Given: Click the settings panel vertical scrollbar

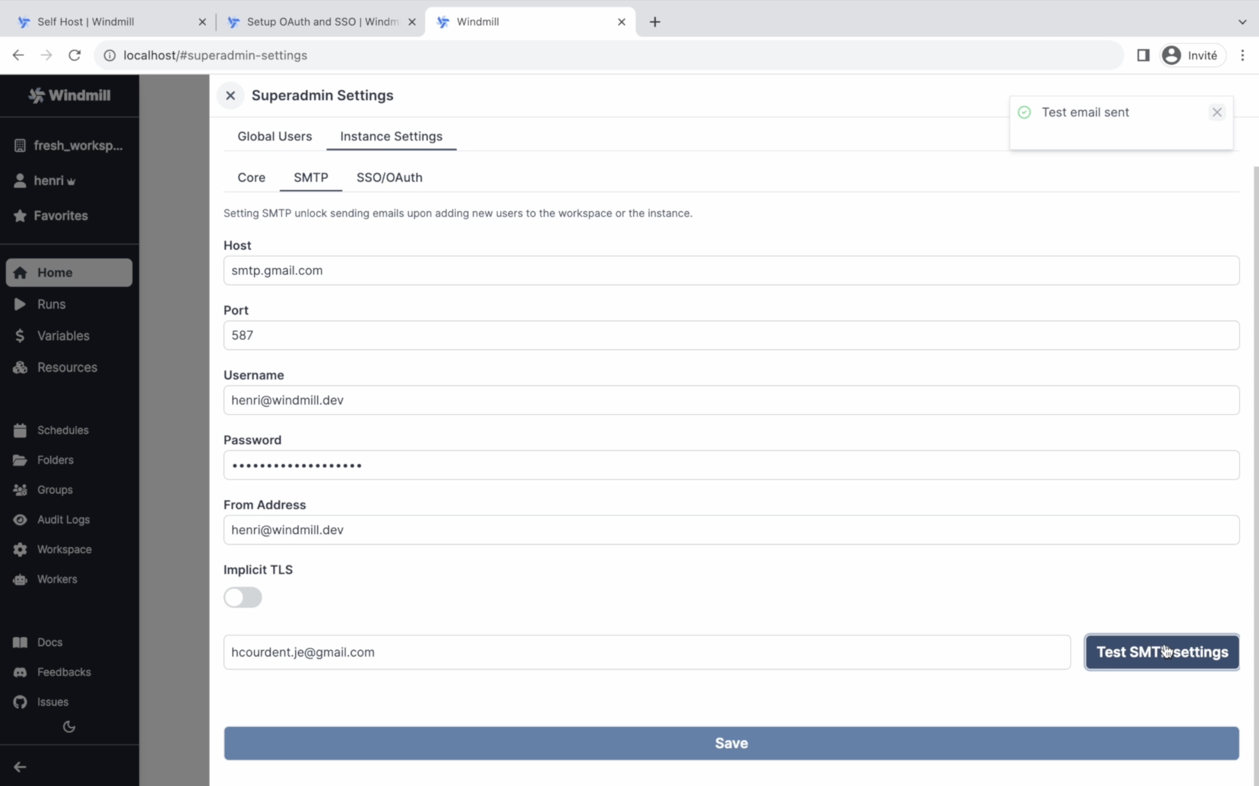Looking at the screenshot, I should pyautogui.click(x=1256, y=476).
